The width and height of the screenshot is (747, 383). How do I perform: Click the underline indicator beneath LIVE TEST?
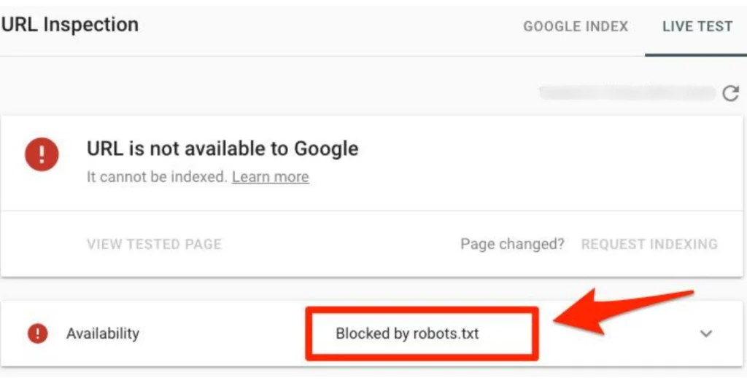pos(696,55)
